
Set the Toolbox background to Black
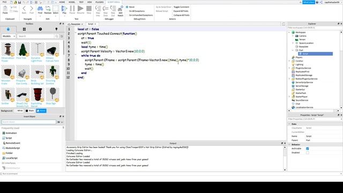point(30,111)
